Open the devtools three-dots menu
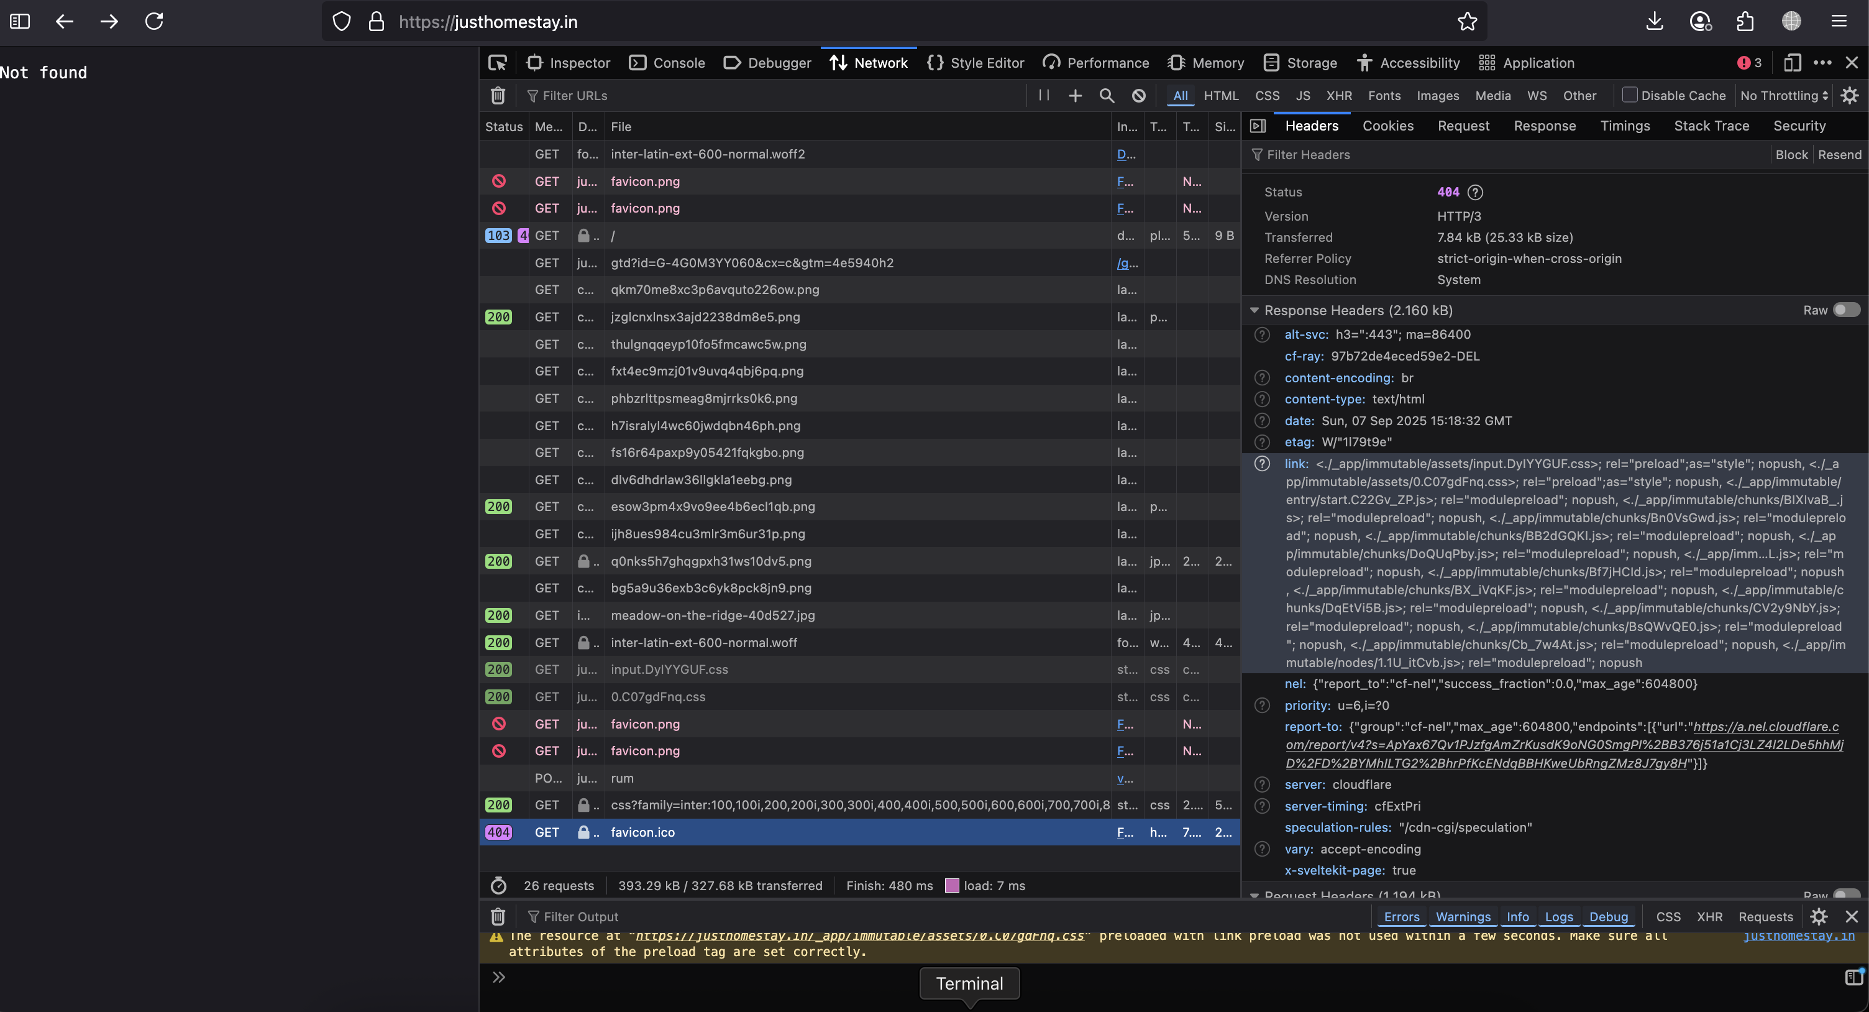The image size is (1869, 1012). (x=1822, y=63)
